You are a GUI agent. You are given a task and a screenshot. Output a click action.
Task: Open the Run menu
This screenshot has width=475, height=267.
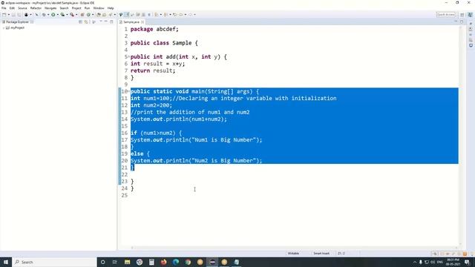[87, 8]
